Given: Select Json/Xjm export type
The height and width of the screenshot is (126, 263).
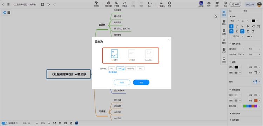Looking at the screenshot, I should (x=149, y=55).
